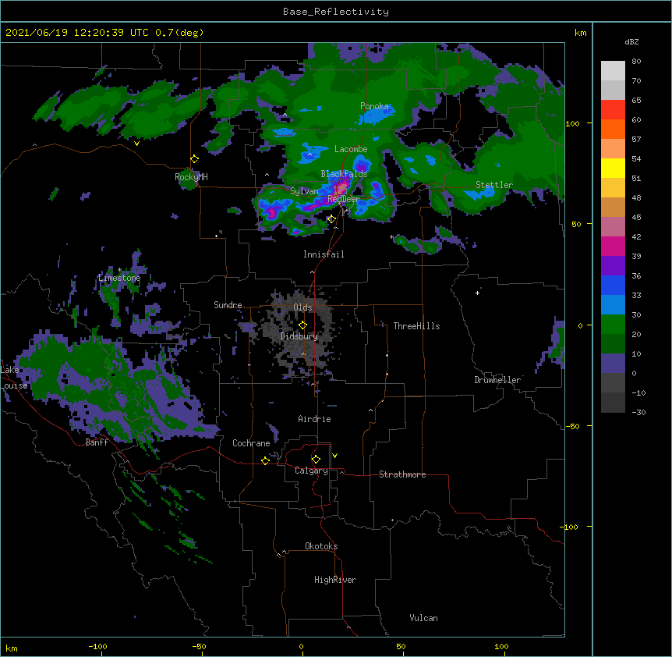Screen dimensions: 672x657
Task: Select the lightest gray swatch below 80
Action: (613, 71)
